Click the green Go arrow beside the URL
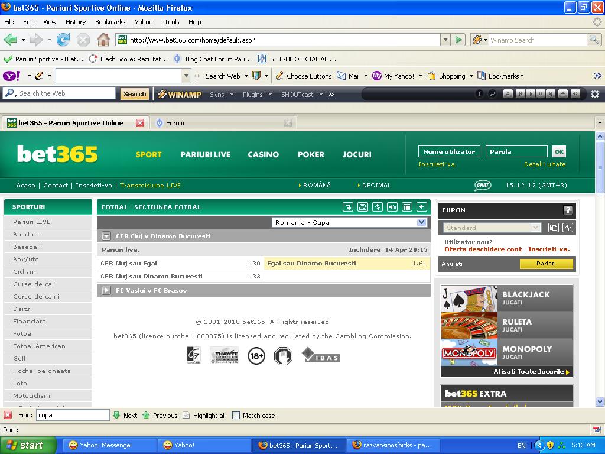 click(458, 40)
